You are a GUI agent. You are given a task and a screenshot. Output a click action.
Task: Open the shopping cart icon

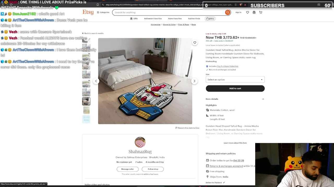coord(260,12)
